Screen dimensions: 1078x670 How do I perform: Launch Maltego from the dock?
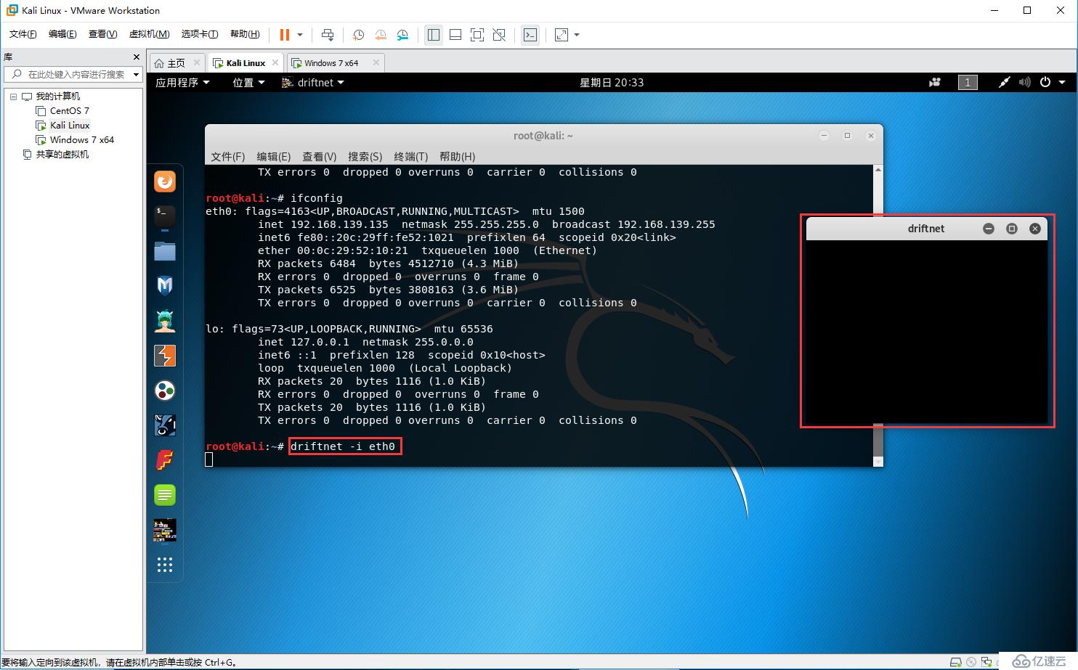click(165, 425)
